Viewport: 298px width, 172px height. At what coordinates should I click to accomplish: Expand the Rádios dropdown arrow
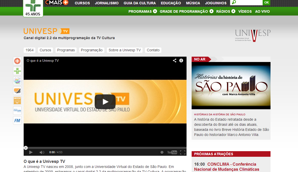point(233,11)
